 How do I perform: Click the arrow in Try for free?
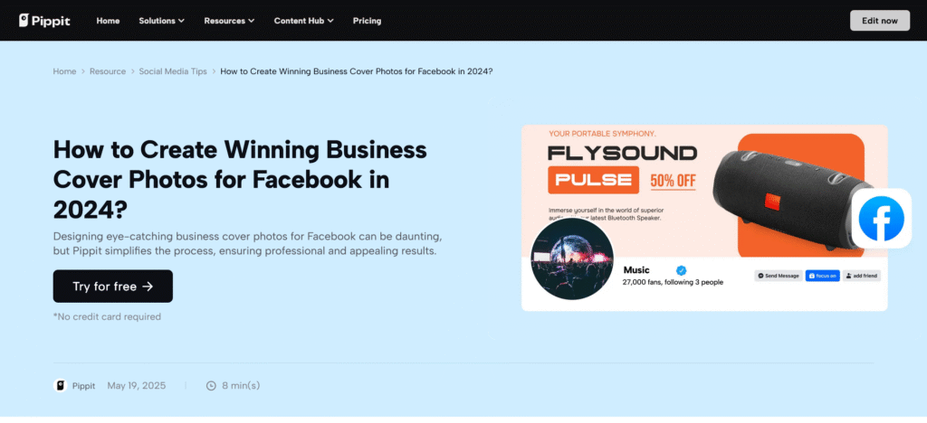pyautogui.click(x=148, y=287)
